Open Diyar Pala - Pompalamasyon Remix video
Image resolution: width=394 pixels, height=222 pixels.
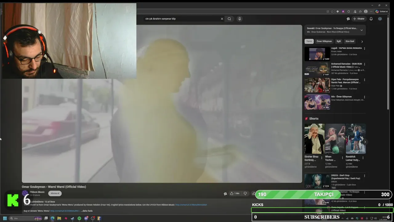pos(317,85)
